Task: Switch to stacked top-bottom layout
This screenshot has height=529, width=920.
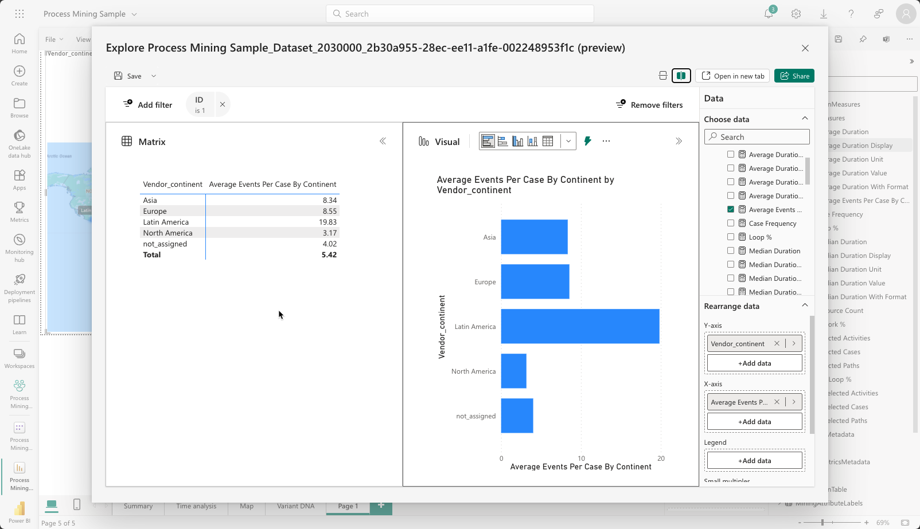Action: click(x=663, y=76)
